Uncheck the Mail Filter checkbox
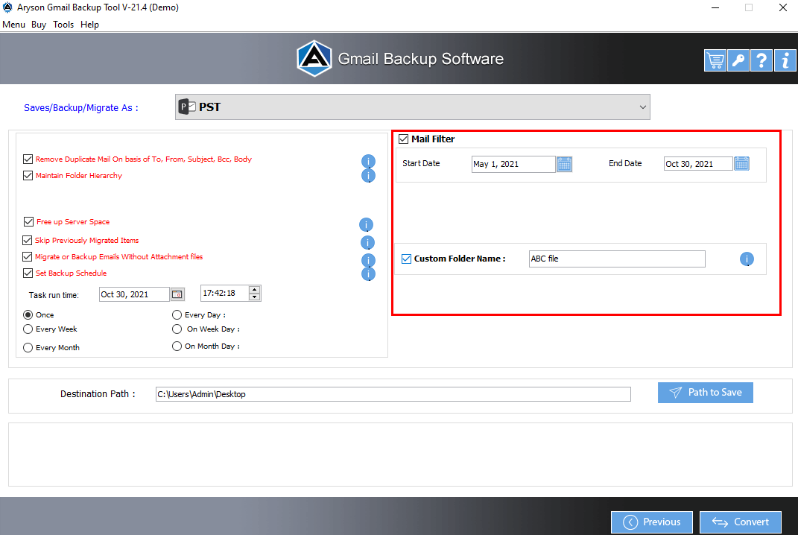798x535 pixels. (x=404, y=139)
